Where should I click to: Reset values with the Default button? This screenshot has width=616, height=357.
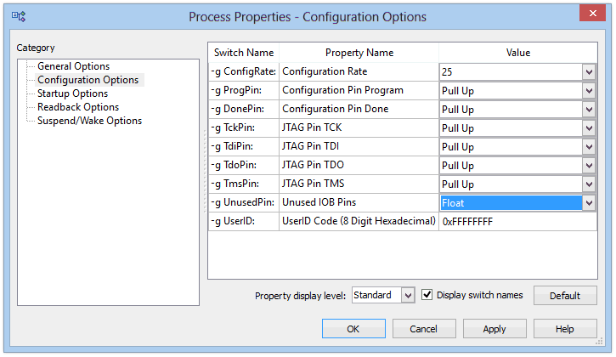(565, 296)
